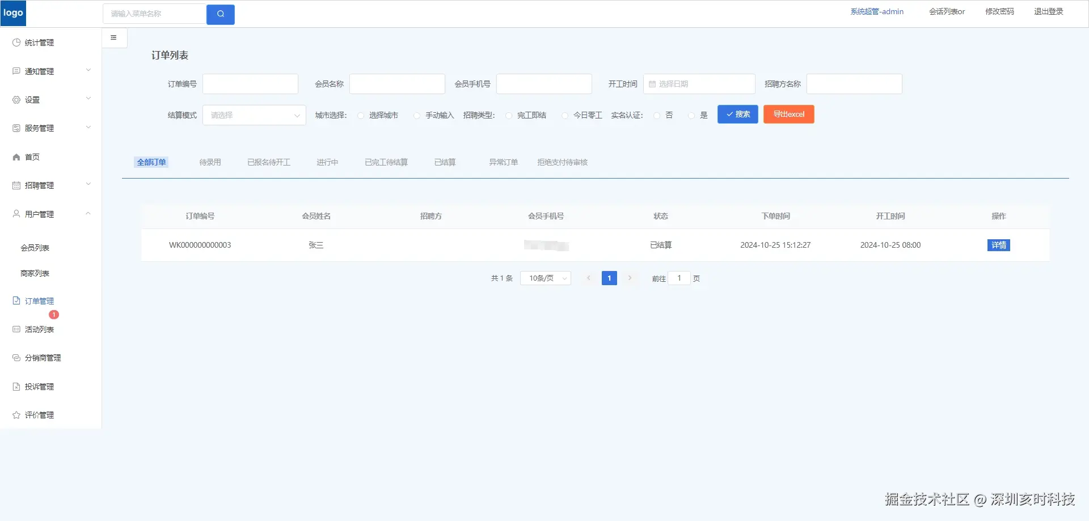The image size is (1089, 521).
Task: Click the blue 搜索 button
Action: (738, 115)
